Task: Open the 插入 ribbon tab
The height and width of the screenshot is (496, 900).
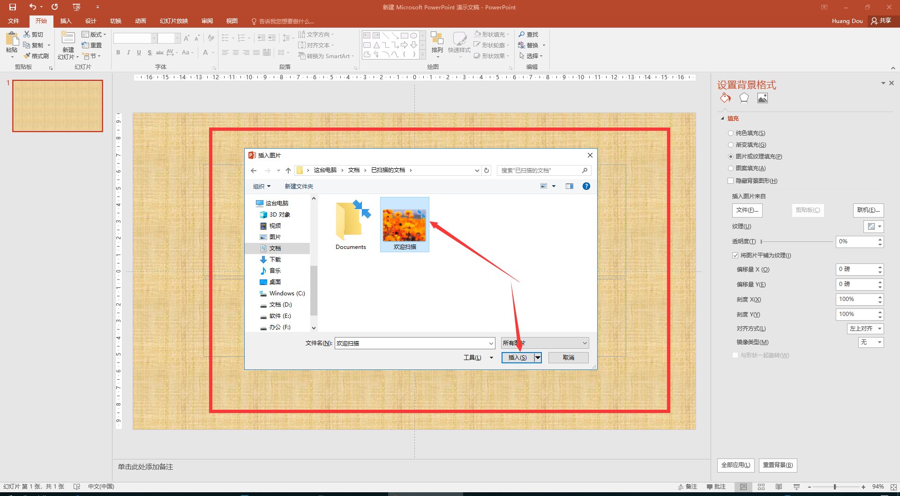Action: point(66,21)
